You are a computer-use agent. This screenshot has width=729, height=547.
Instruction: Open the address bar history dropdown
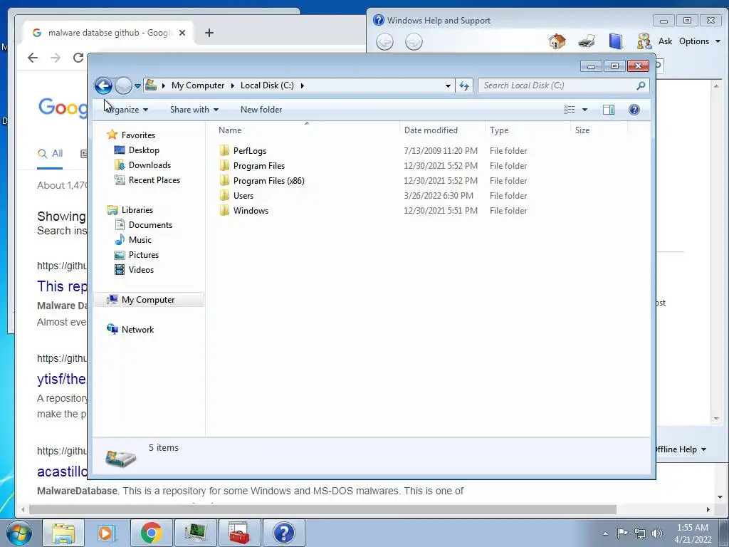pyautogui.click(x=448, y=85)
